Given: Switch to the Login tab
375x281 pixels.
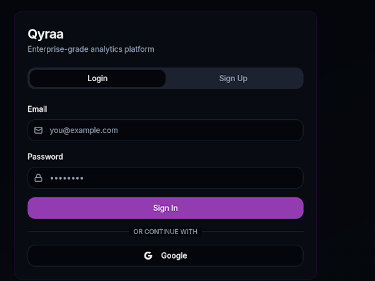Looking at the screenshot, I should [97, 79].
